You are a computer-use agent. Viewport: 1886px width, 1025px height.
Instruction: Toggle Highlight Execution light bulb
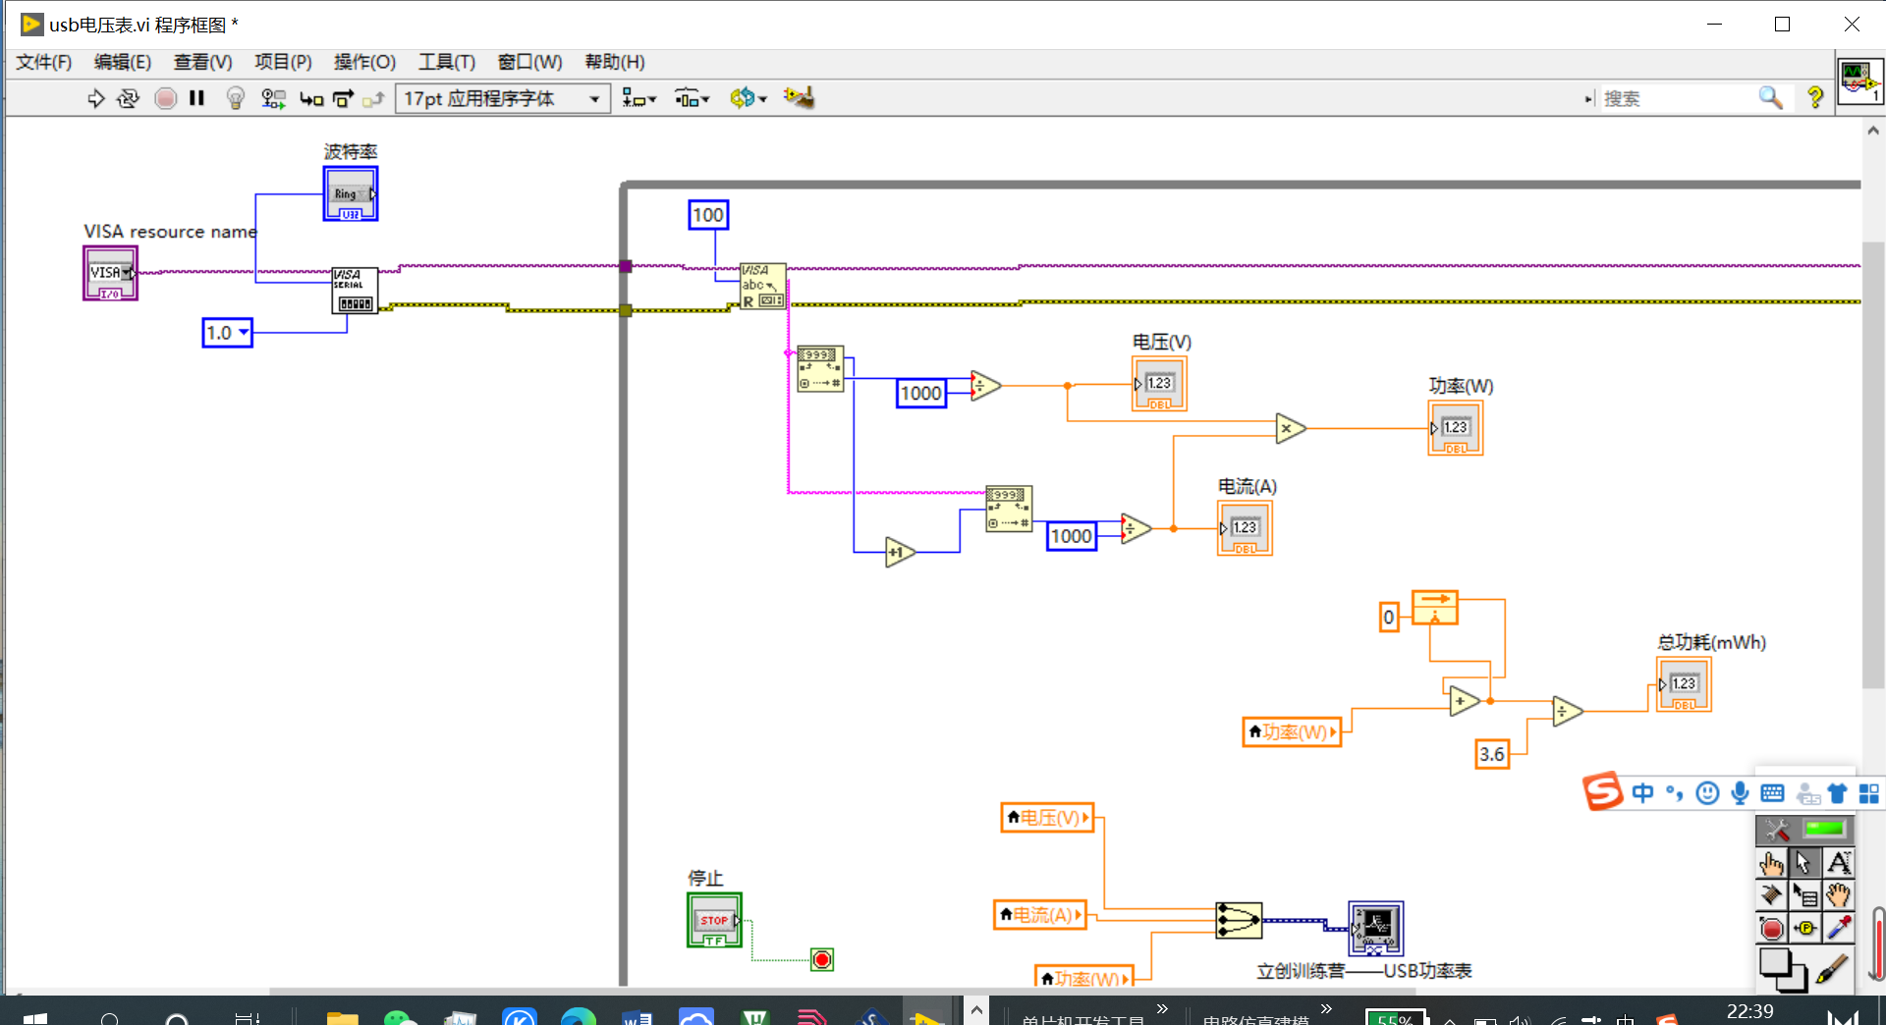(235, 98)
